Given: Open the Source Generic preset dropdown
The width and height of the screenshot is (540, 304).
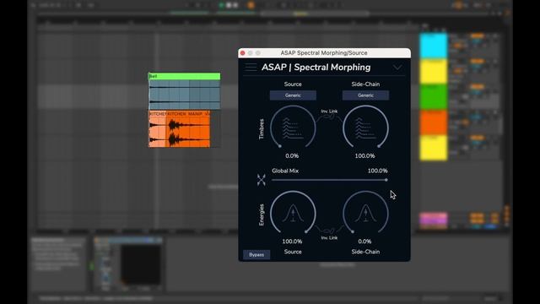Looking at the screenshot, I should pos(293,95).
